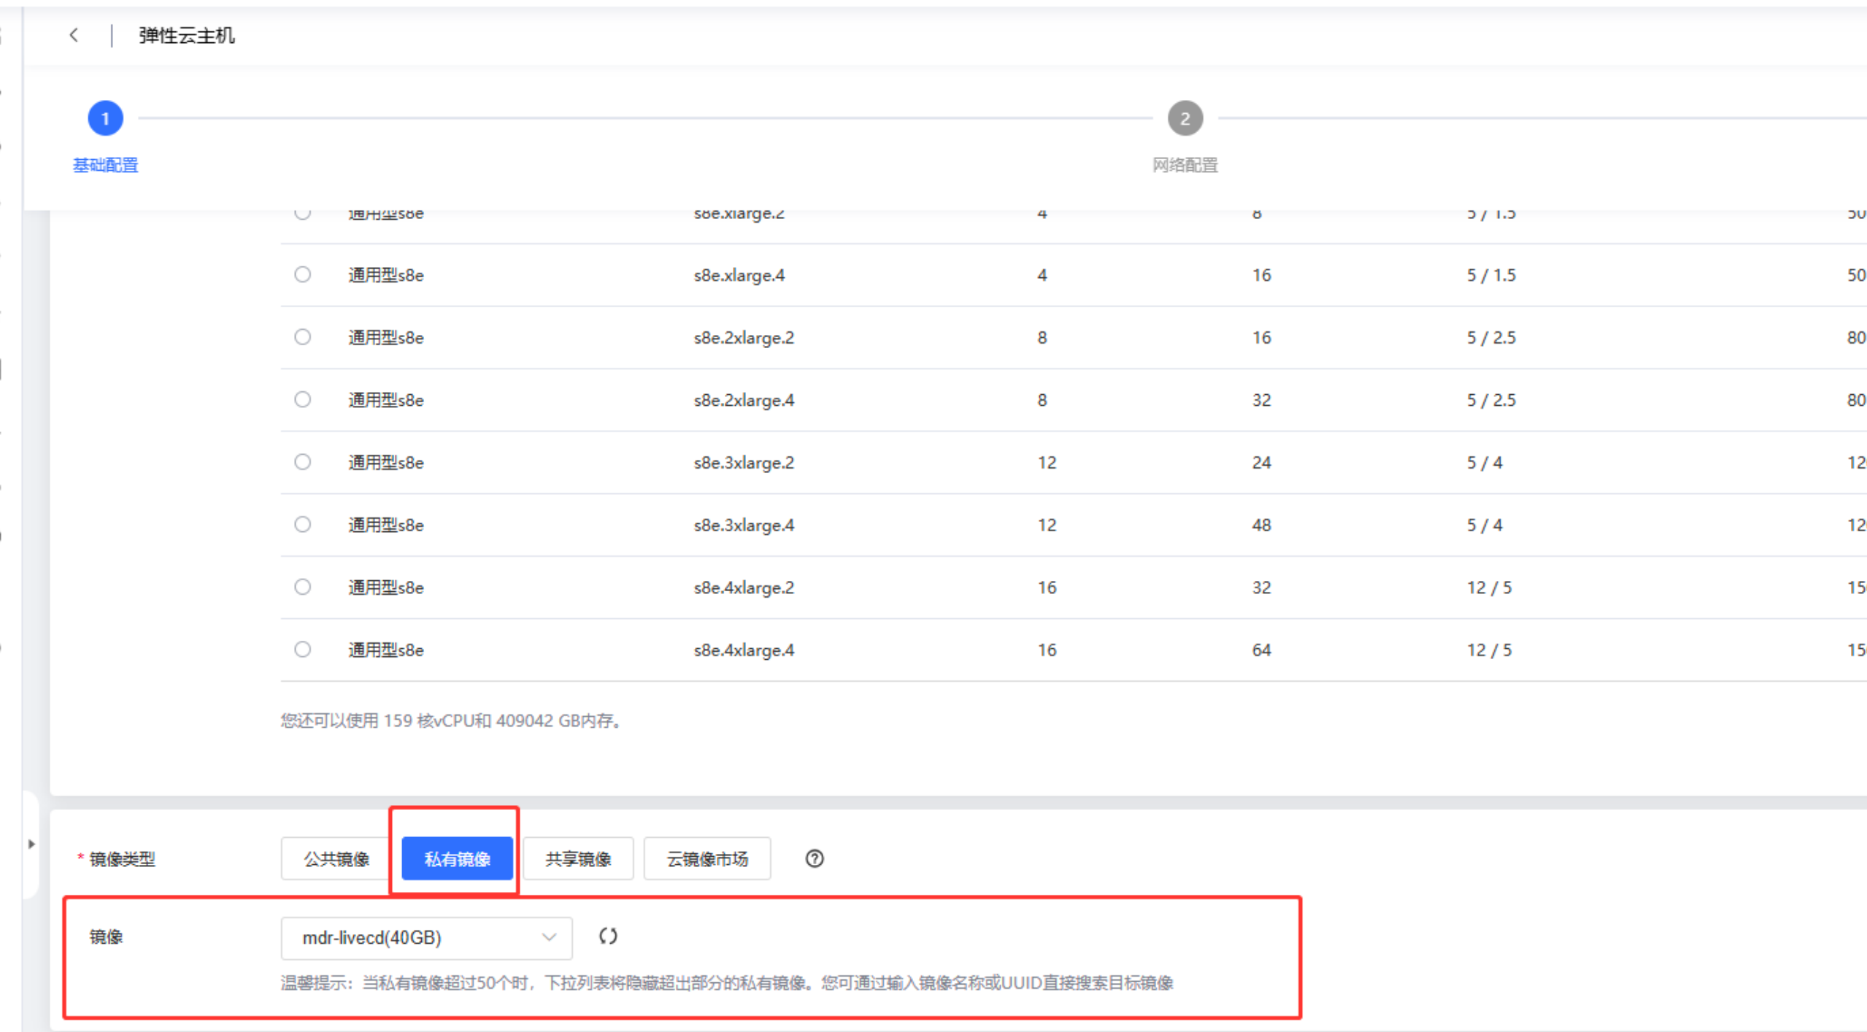Select the s8e.4xlarge.4 radio button
1867x1032 pixels.
coord(302,650)
